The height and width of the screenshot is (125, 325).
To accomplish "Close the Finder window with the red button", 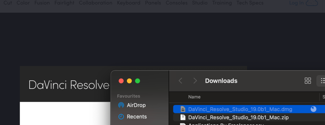I will click(121, 81).
